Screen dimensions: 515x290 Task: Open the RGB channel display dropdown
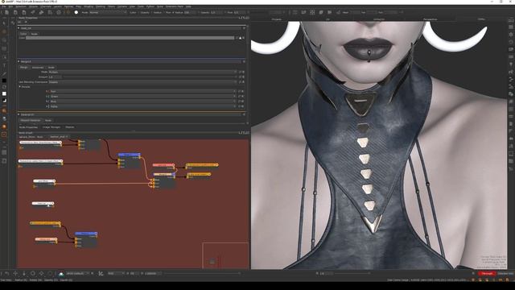pos(116,274)
